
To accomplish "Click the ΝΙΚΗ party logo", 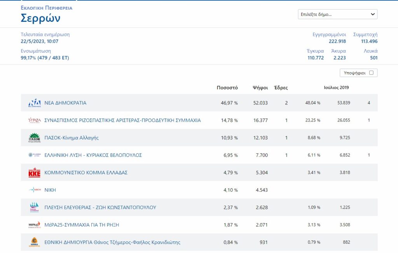I will 34,190.
